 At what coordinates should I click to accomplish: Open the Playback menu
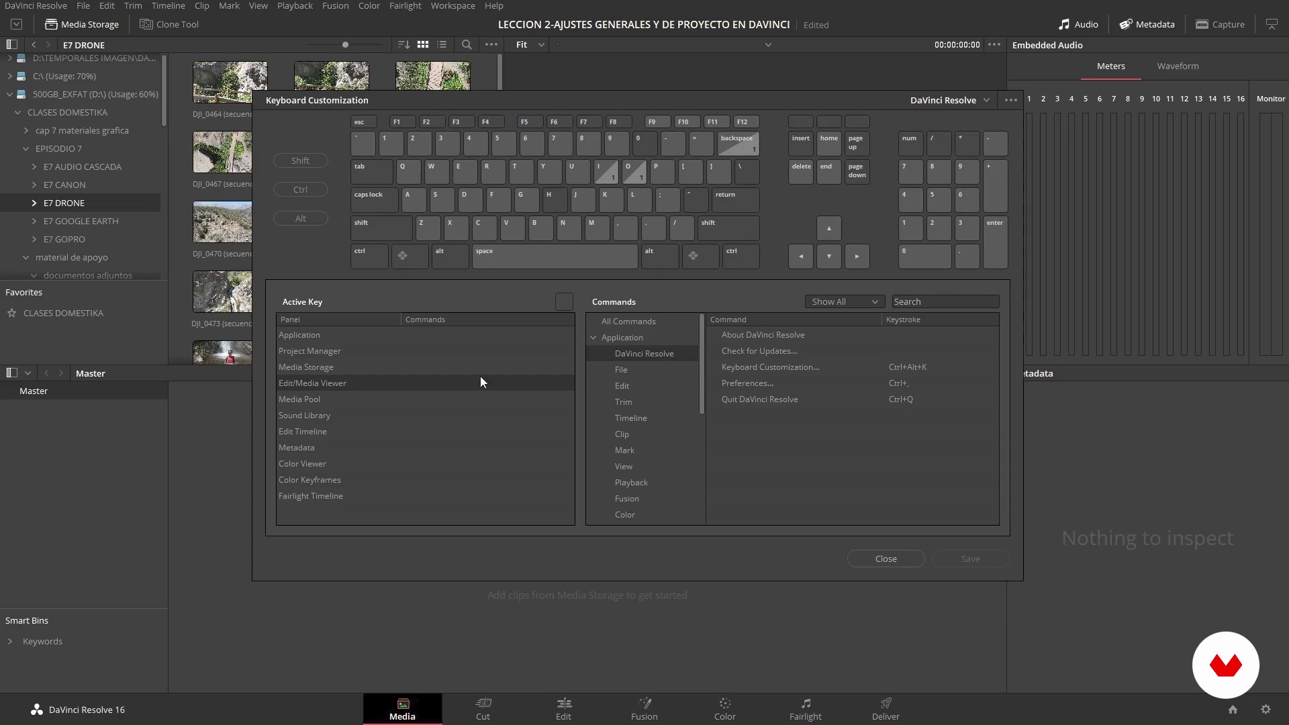(x=295, y=5)
